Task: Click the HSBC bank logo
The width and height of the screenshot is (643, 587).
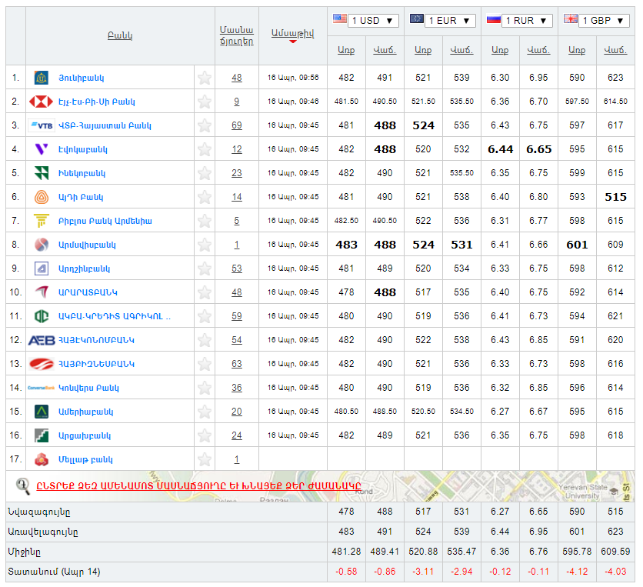Action: click(41, 102)
